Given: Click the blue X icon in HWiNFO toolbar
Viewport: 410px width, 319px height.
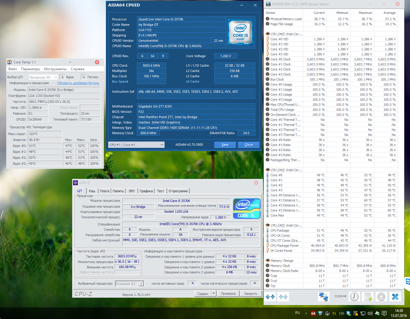Looking at the screenshot, I should tap(395, 296).
